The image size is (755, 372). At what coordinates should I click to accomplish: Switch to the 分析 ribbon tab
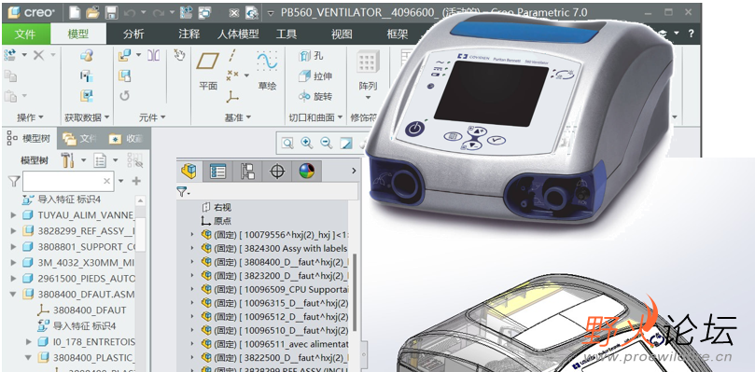click(x=133, y=34)
